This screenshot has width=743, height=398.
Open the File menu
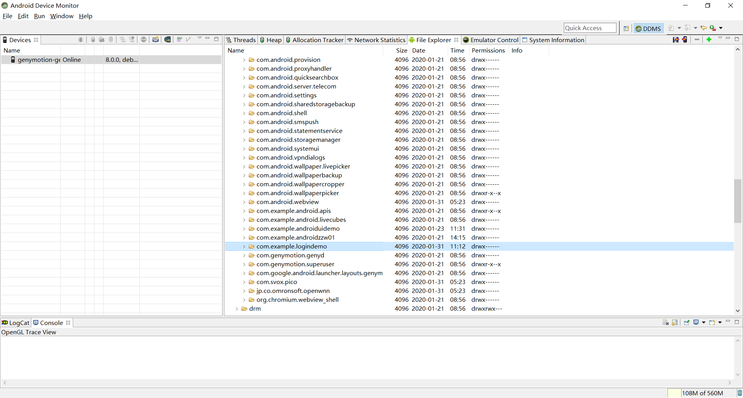pyautogui.click(x=7, y=16)
